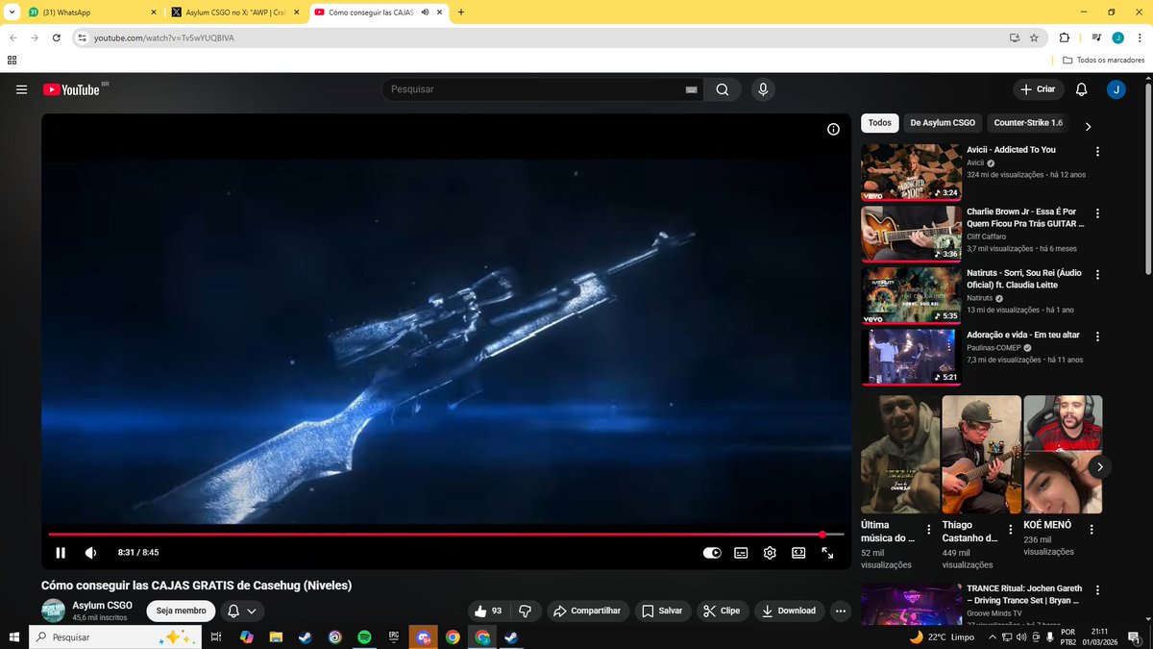Open Charlie Brown Jr video title
The height and width of the screenshot is (649, 1153).
tap(1025, 217)
